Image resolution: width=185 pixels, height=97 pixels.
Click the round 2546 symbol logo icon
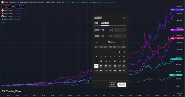(2, 11)
